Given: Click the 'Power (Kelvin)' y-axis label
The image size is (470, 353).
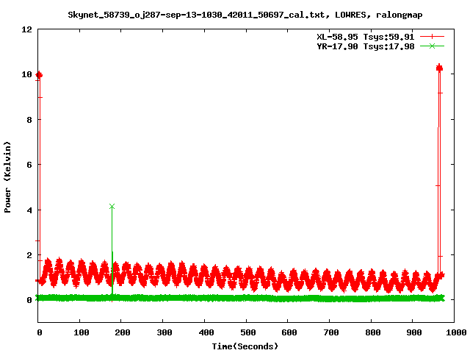Looking at the screenshot, I should [x=7, y=177].
